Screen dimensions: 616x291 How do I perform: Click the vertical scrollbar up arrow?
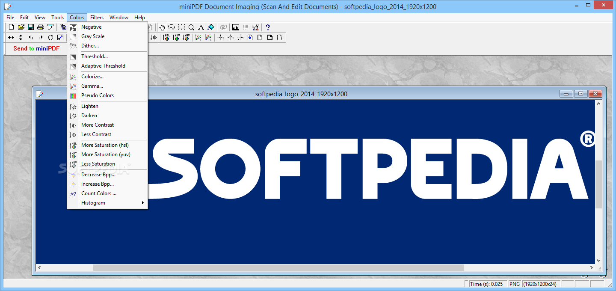599,104
